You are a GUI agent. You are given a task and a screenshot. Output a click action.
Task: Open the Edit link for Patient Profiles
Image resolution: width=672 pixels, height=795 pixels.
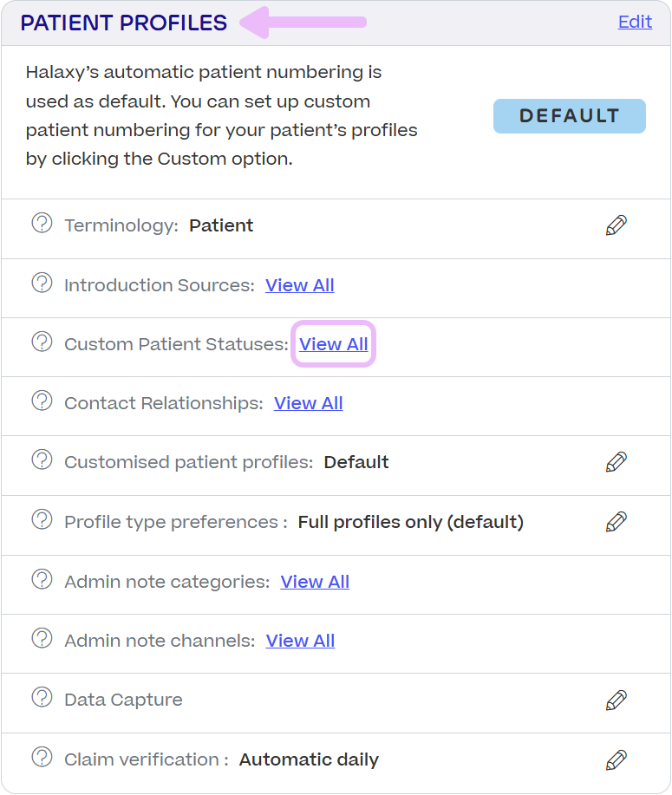point(635,22)
